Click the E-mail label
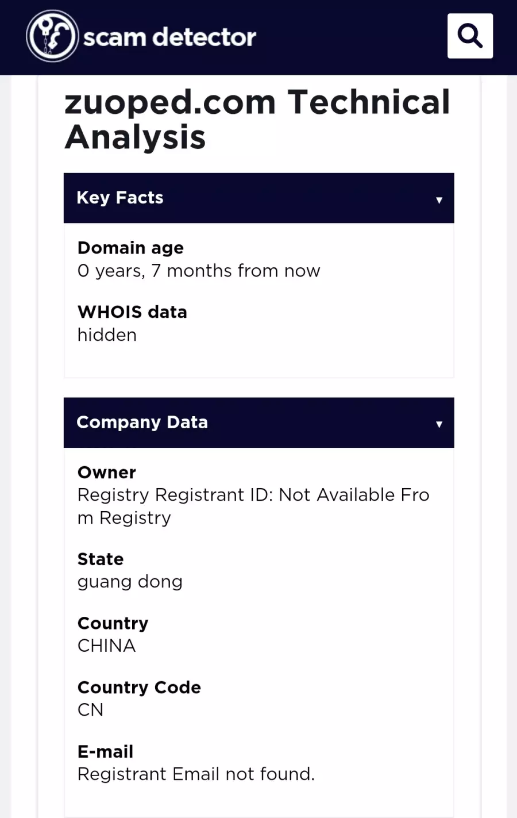The width and height of the screenshot is (517, 818). point(105,751)
